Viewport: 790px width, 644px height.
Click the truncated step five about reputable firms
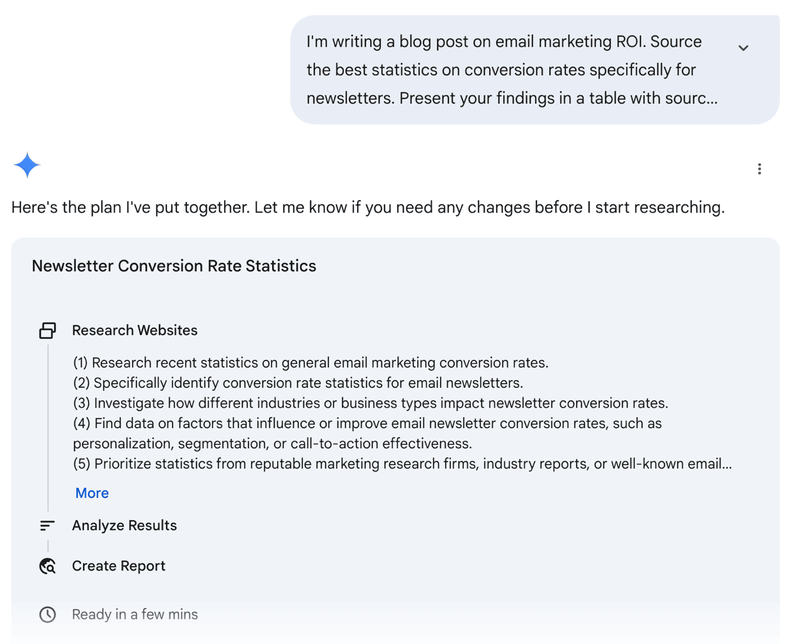click(402, 464)
